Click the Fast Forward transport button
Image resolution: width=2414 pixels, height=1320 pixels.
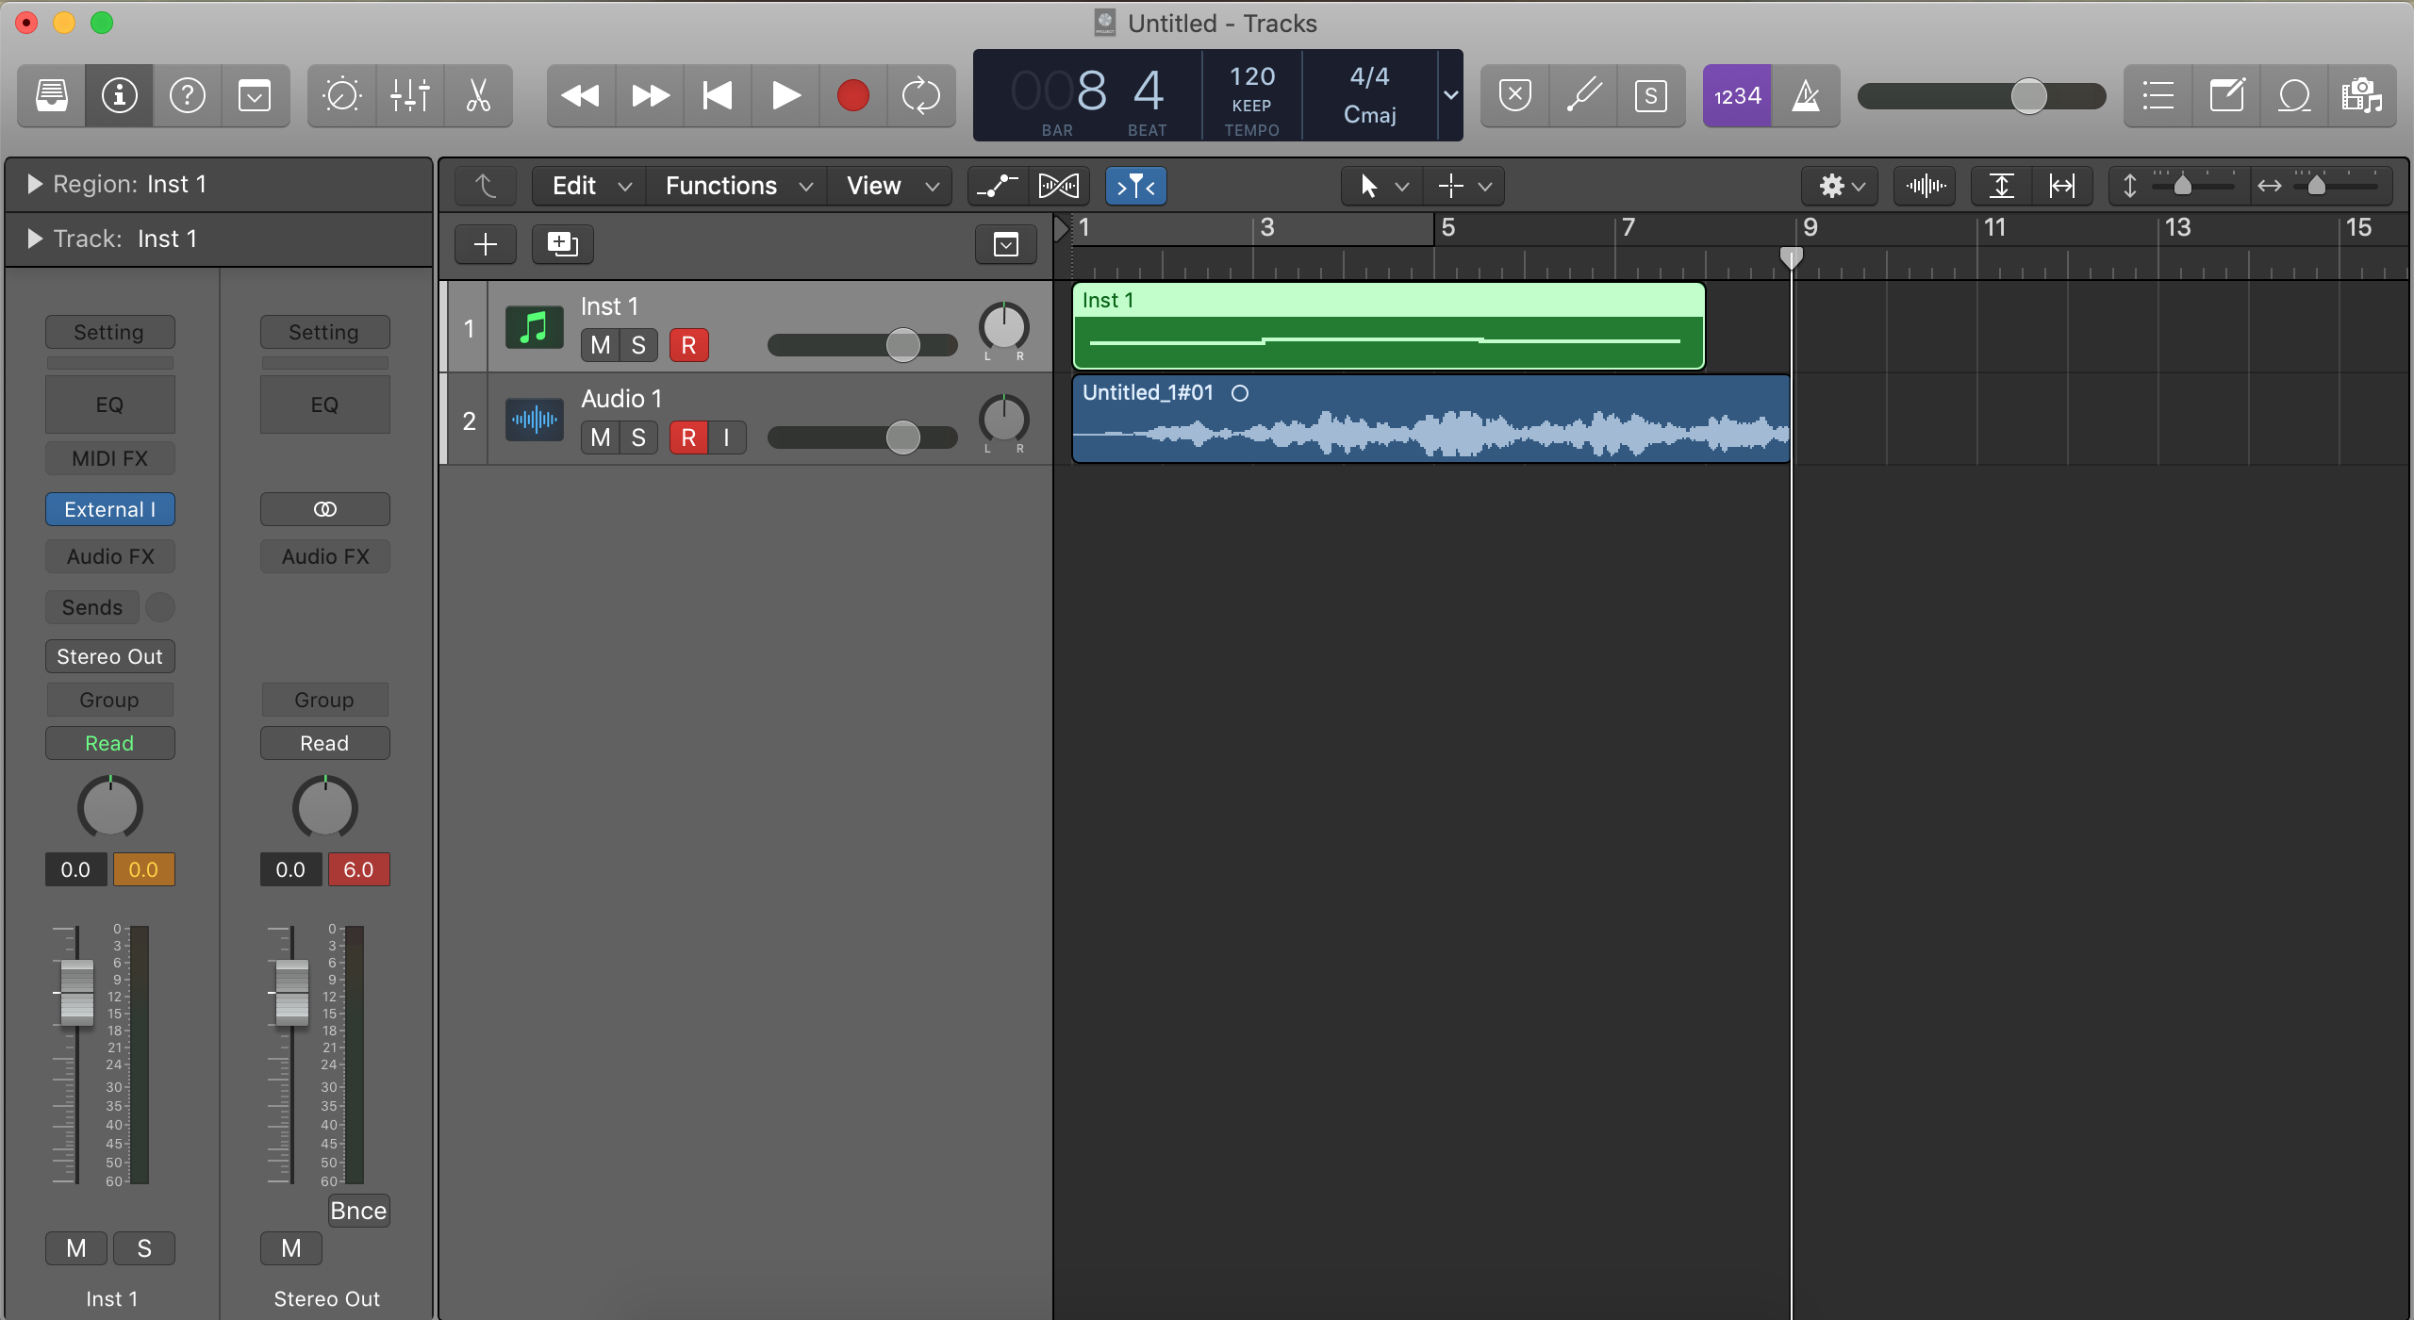(650, 95)
